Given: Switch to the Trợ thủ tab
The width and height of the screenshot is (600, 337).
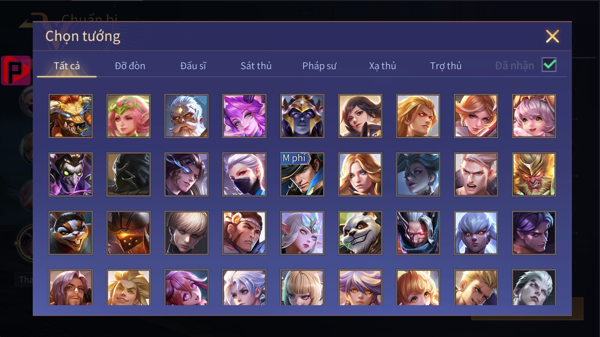Looking at the screenshot, I should 446,66.
